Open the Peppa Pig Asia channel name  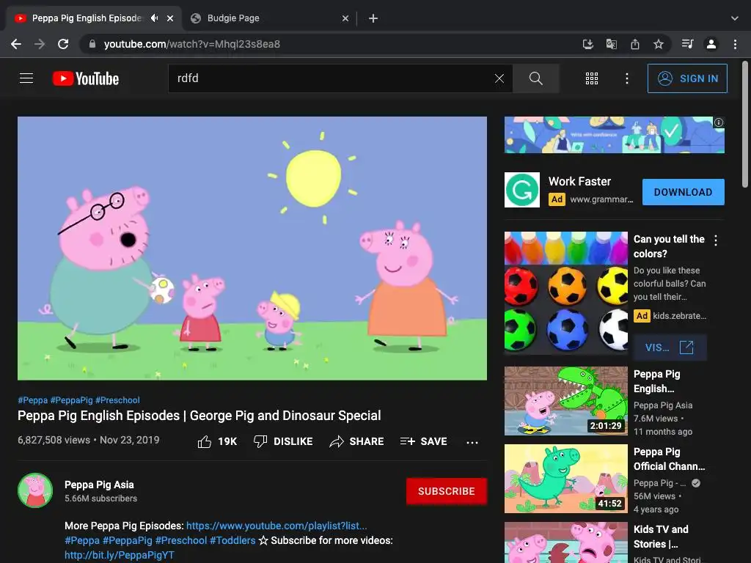(99, 485)
